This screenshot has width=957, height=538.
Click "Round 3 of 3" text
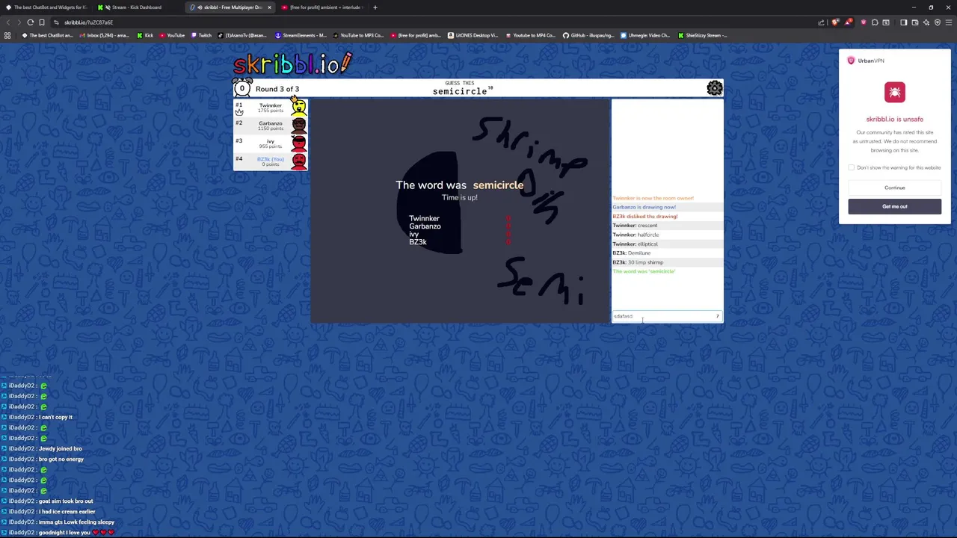[x=277, y=89]
